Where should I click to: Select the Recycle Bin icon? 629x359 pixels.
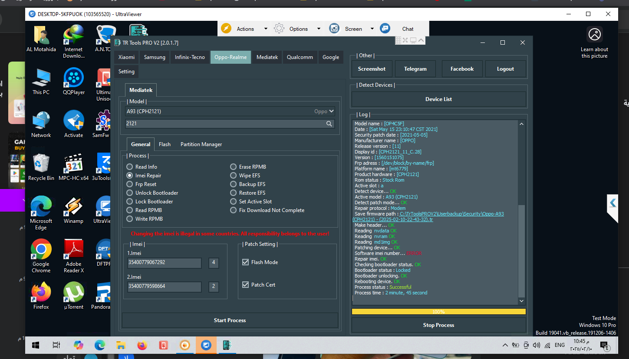pos(41,167)
